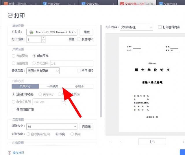Switch to the 一张多页 tab
Screen dimensions: 185x155
pyautogui.click(x=52, y=86)
